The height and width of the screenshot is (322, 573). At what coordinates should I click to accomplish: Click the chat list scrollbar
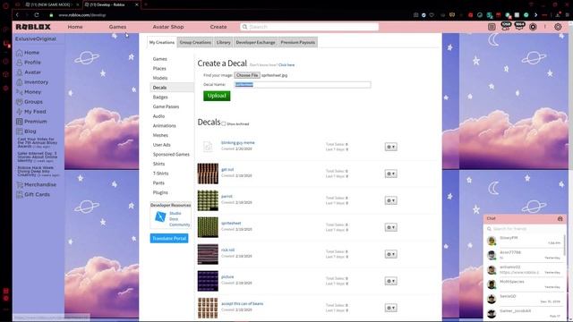pos(565,245)
